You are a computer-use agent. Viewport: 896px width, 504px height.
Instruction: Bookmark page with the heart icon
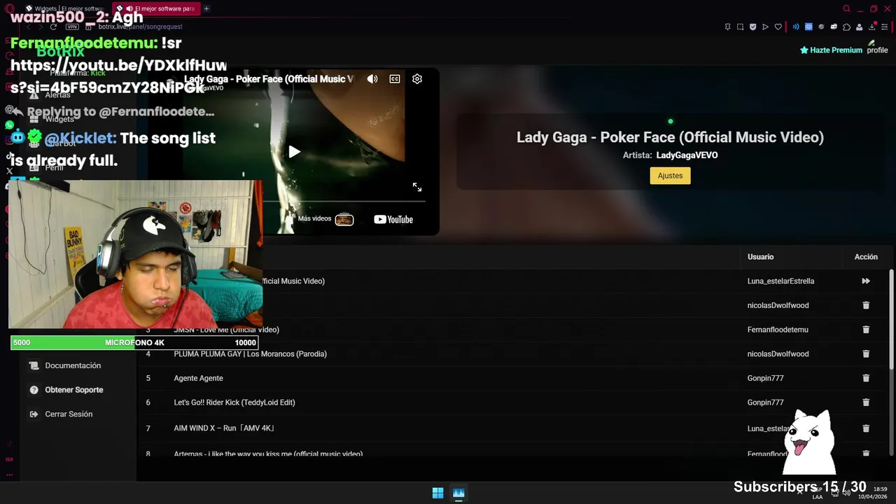point(778,27)
